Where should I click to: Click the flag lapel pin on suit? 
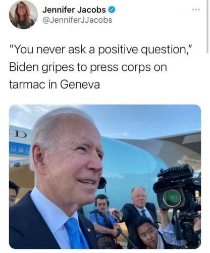click(x=89, y=230)
